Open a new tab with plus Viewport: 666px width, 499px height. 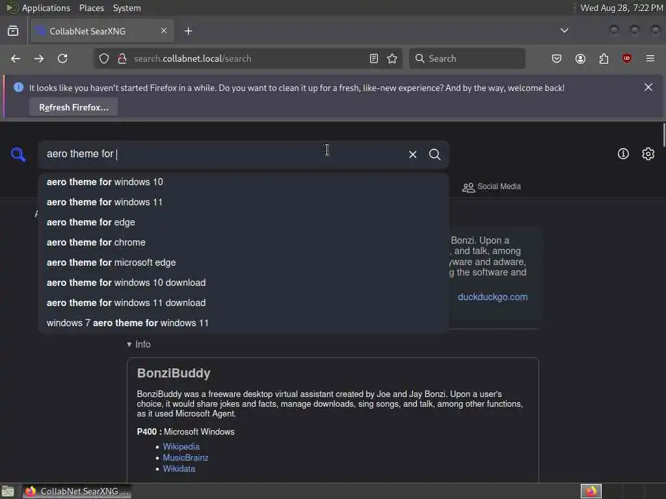[189, 31]
